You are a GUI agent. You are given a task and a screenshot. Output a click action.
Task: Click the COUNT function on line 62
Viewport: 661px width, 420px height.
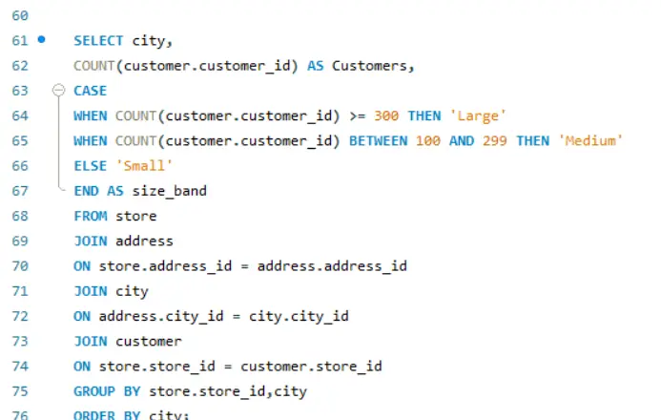[x=94, y=66]
